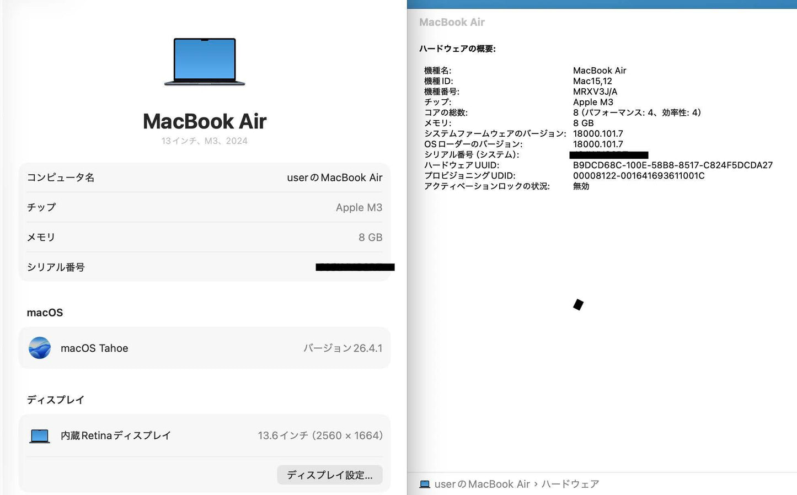Image resolution: width=797 pixels, height=495 pixels.
Task: Click バージョン 26.4.1 text
Action: click(x=343, y=348)
